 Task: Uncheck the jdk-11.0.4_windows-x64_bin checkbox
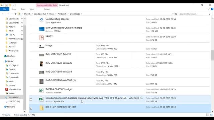(31, 108)
